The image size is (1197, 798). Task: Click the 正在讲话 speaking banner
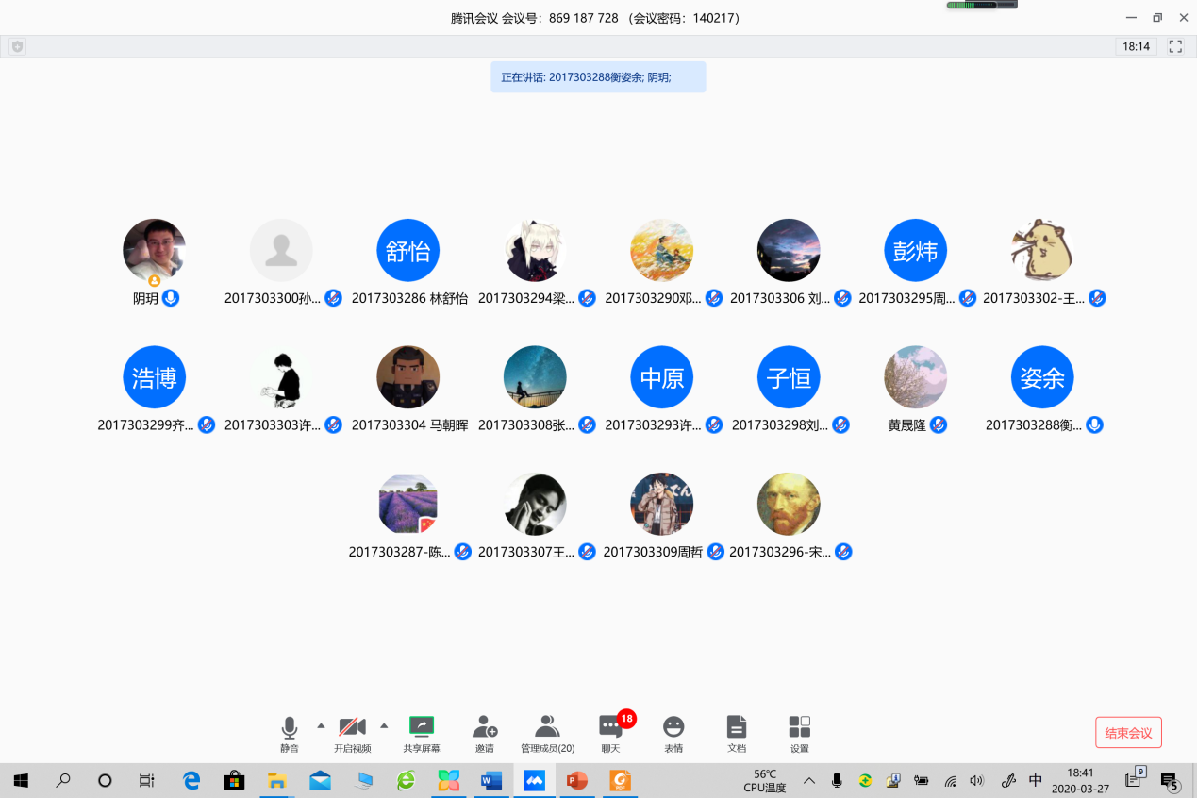click(598, 77)
